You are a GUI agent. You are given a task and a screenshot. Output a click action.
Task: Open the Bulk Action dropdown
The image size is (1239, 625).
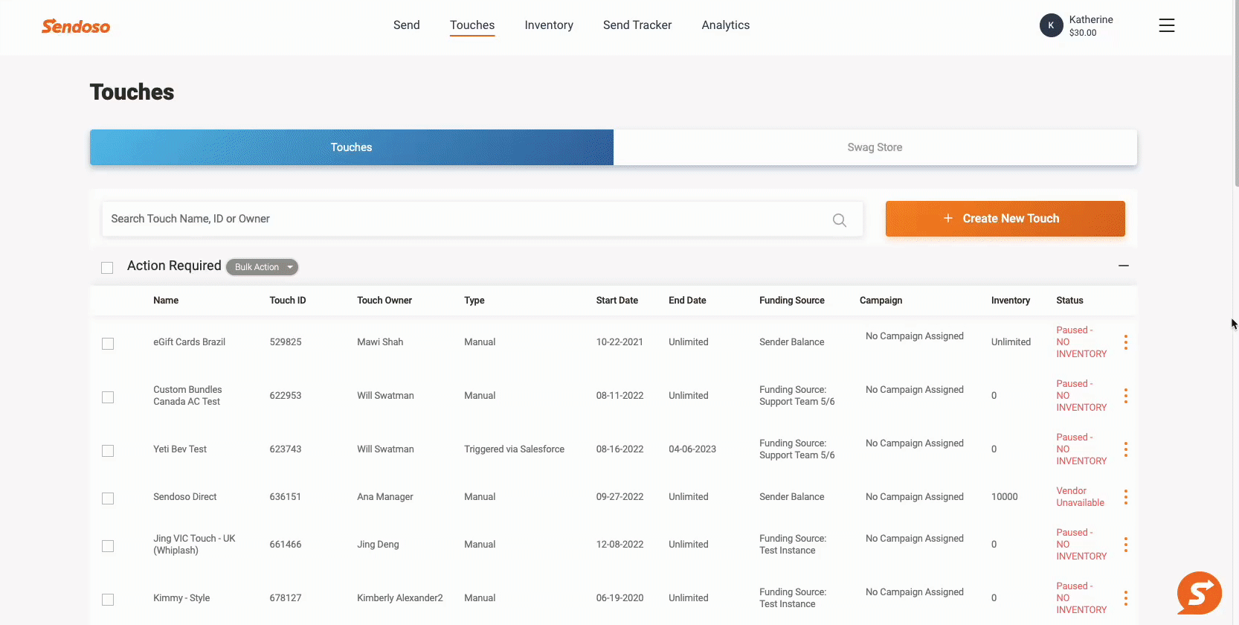pos(263,267)
